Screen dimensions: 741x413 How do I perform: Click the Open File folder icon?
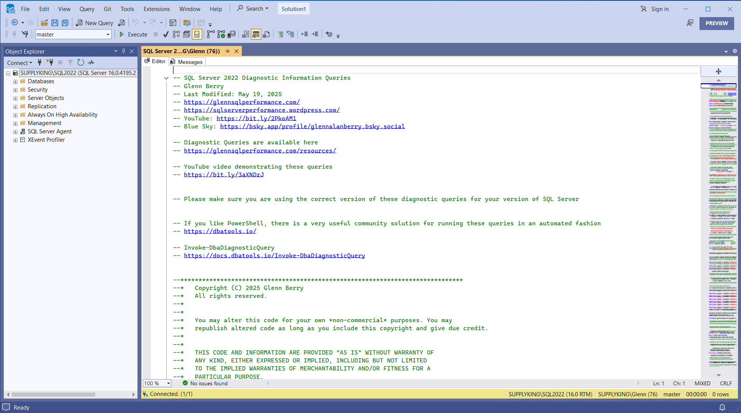click(45, 23)
